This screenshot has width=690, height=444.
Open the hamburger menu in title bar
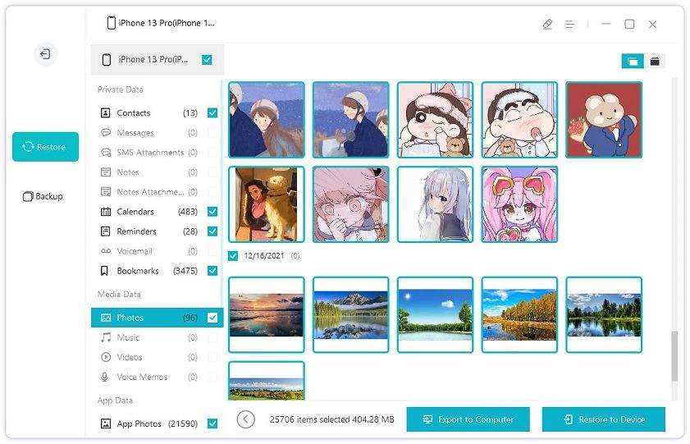pyautogui.click(x=569, y=25)
